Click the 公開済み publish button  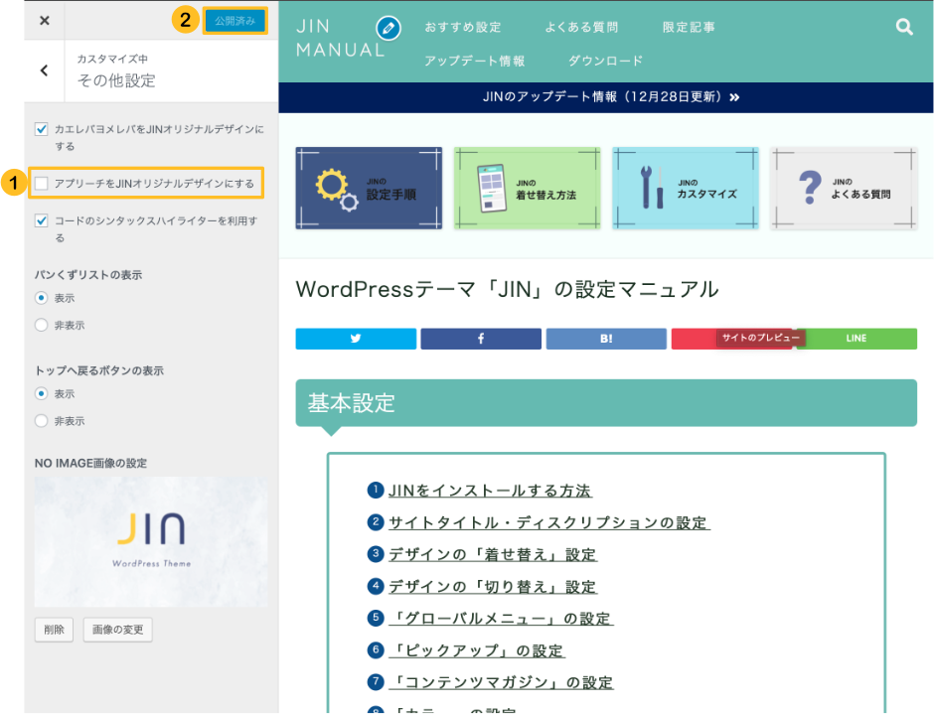point(235,19)
